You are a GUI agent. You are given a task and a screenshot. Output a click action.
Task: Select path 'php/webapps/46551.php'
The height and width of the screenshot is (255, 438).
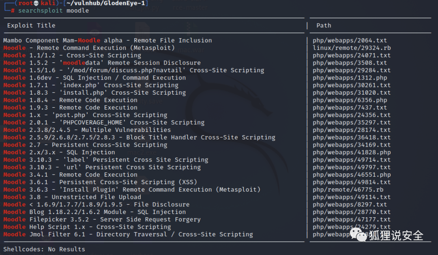click(x=352, y=175)
